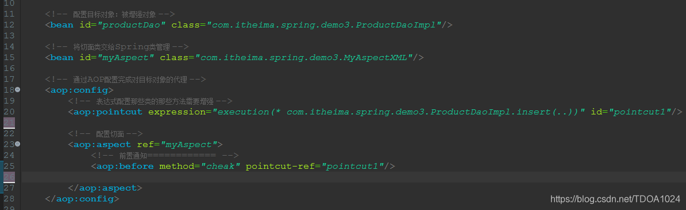The height and width of the screenshot is (210, 686).
Task: Click the ProductDaoImpl class value on line 12
Action: [323, 25]
